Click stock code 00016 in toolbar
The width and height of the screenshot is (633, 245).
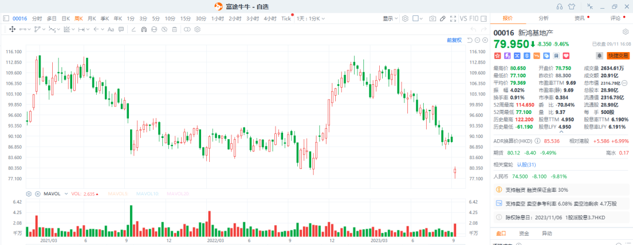coord(20,18)
